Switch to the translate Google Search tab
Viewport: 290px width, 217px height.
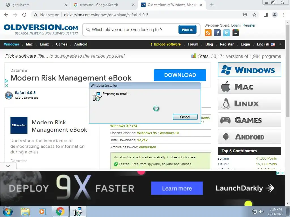pyautogui.click(x=104, y=5)
